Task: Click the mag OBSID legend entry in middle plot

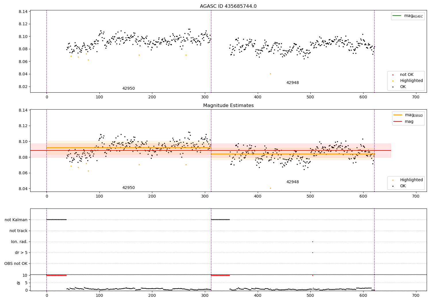Action: coord(408,115)
